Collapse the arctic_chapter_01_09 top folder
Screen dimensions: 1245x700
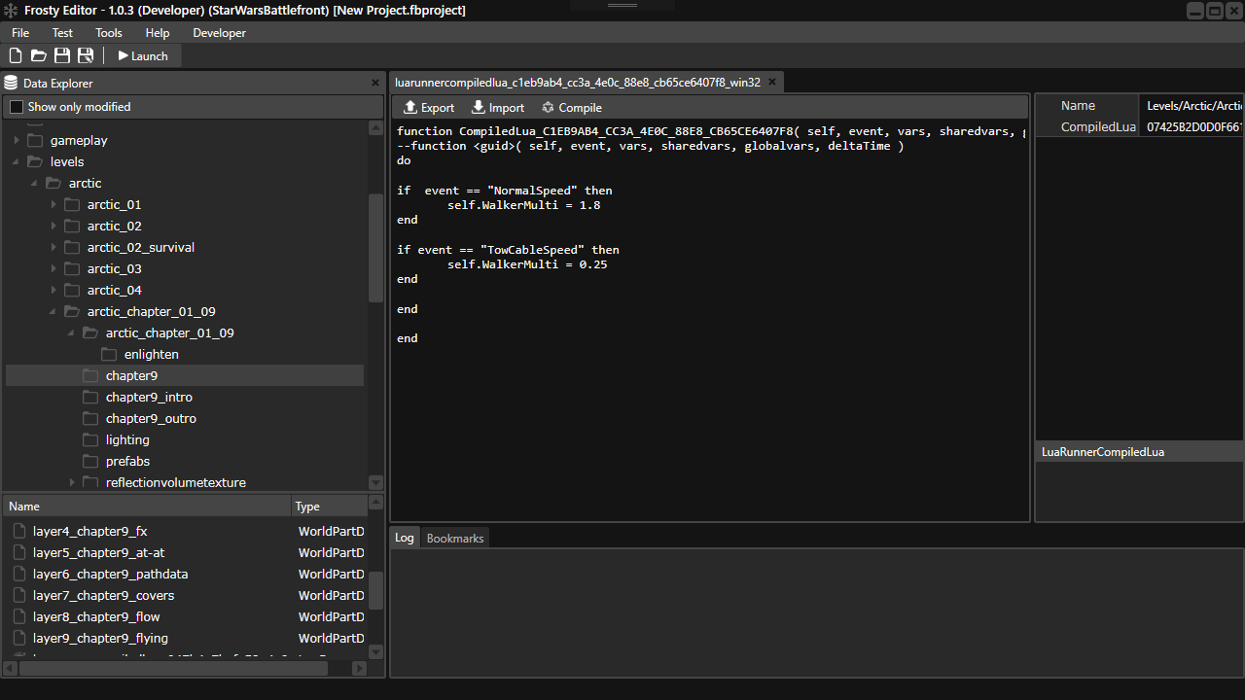pyautogui.click(x=53, y=312)
